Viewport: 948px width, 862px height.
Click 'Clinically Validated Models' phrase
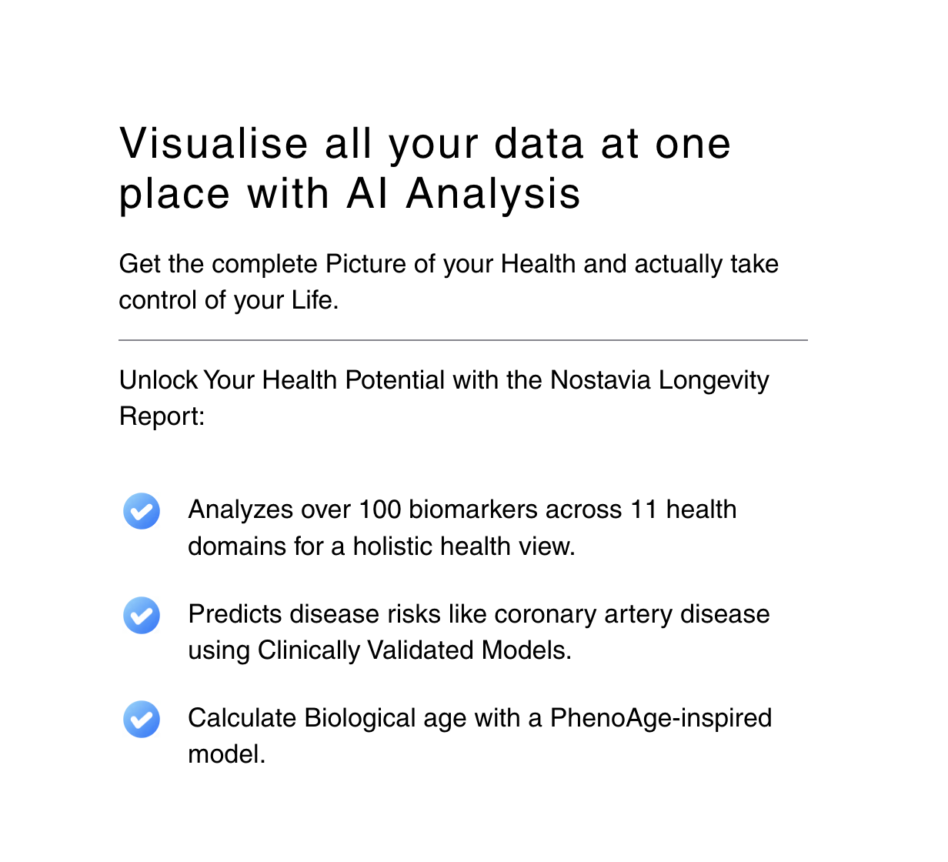pos(414,650)
